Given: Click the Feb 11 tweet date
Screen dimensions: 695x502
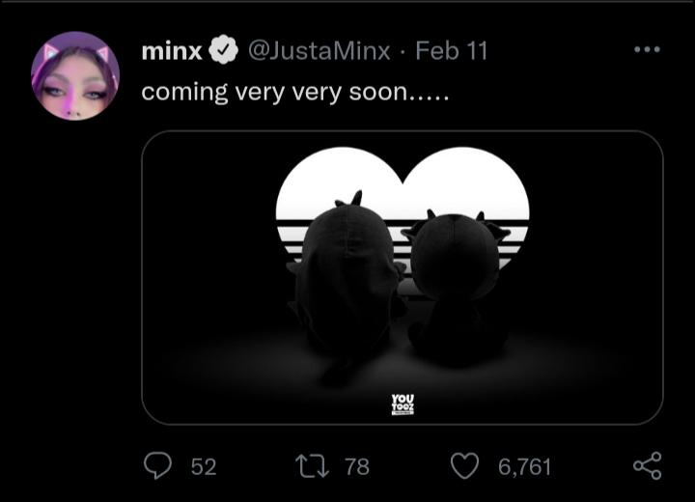Looking at the screenshot, I should pyautogui.click(x=451, y=51).
